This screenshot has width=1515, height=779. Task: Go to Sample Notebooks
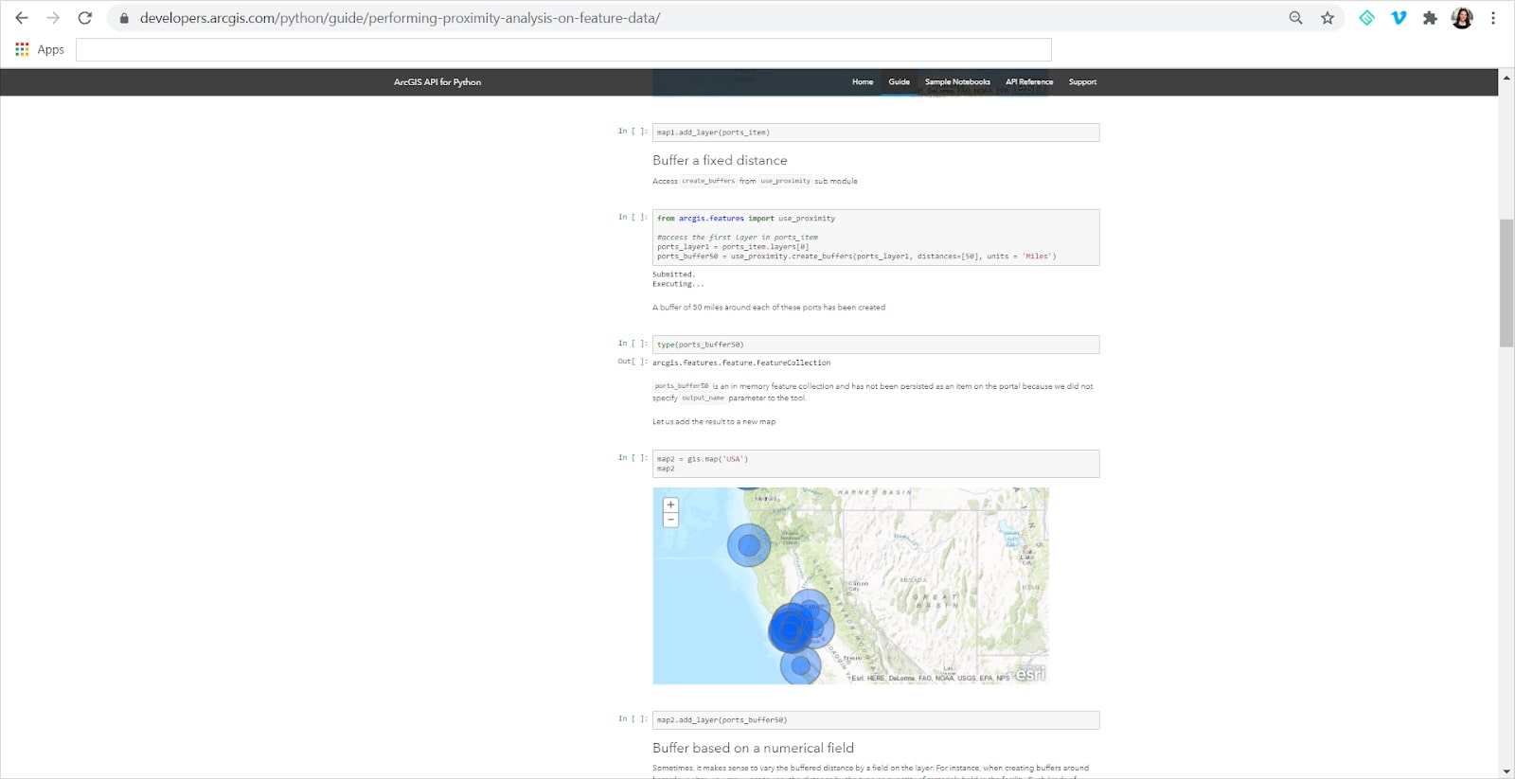[x=957, y=82]
